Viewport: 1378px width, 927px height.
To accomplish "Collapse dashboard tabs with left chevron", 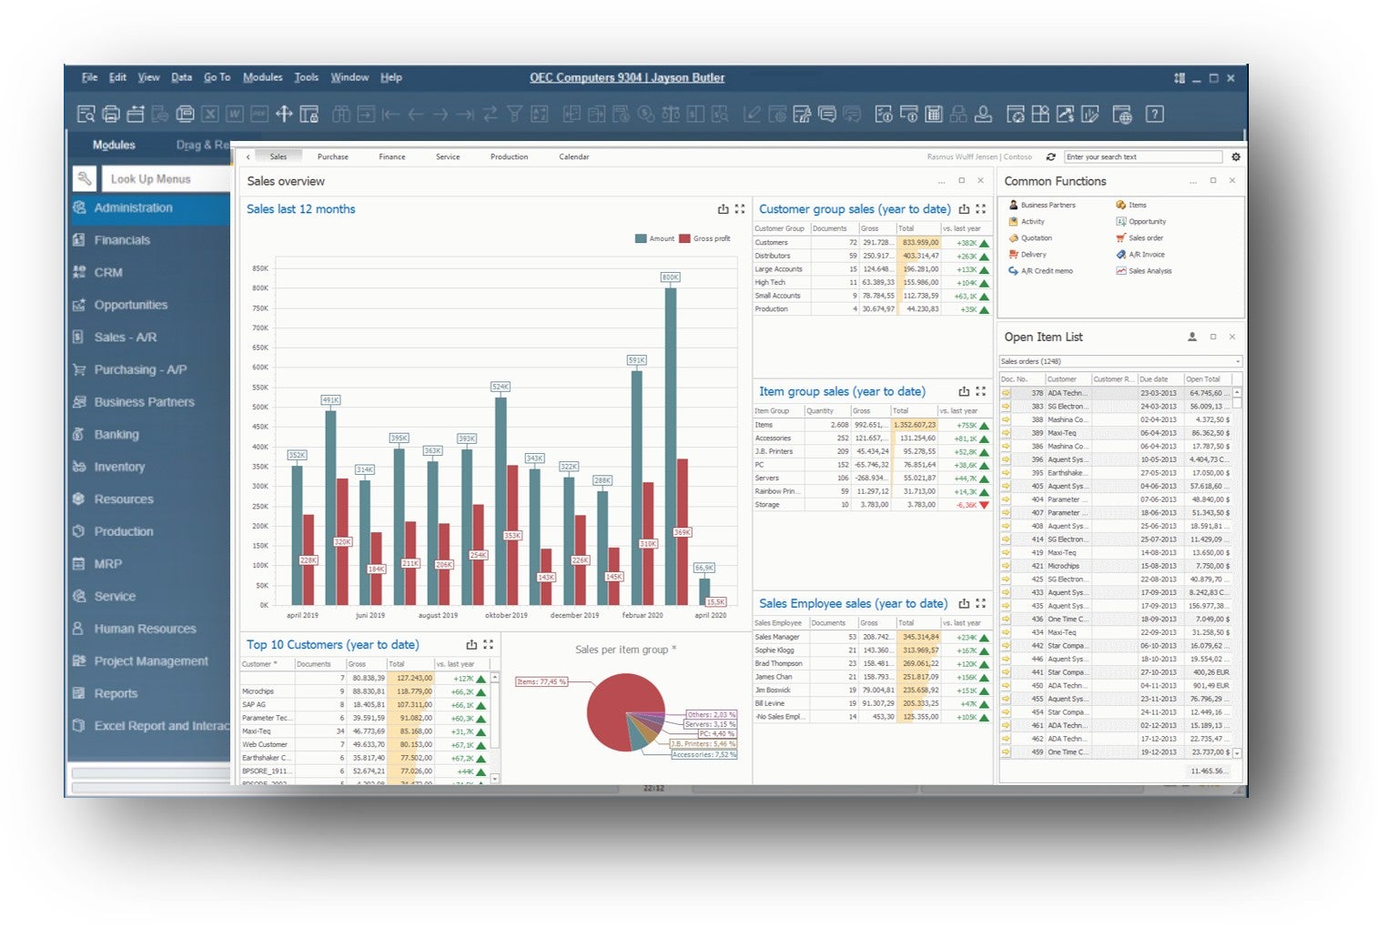I will click(x=248, y=156).
